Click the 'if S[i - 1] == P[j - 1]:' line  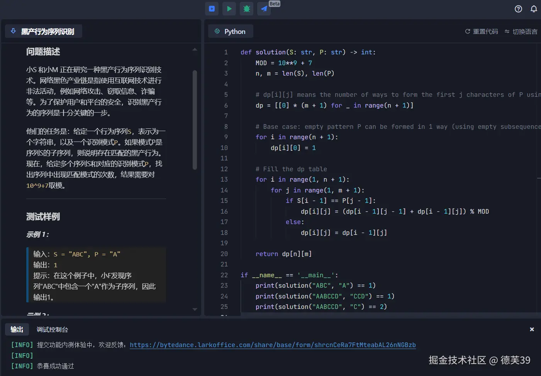coord(331,201)
